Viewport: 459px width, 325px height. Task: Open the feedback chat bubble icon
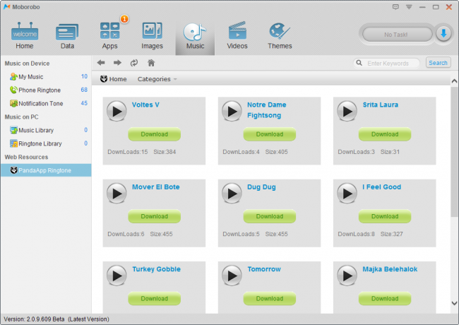pos(395,7)
